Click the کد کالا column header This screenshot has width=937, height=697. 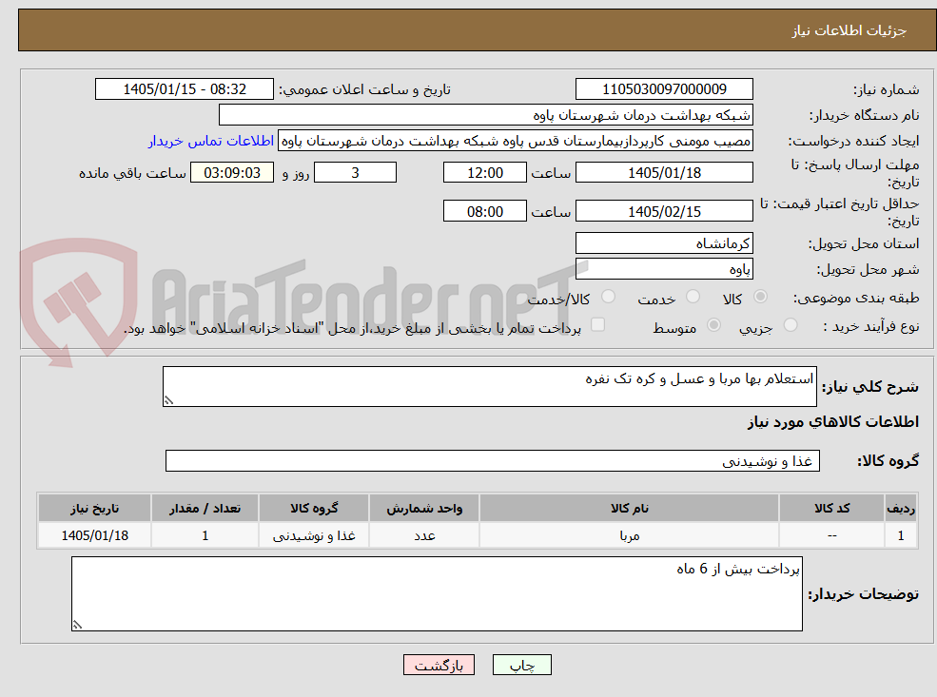coord(831,509)
